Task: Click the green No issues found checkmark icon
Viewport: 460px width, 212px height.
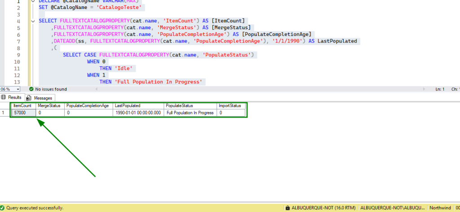Action: [x=31, y=89]
